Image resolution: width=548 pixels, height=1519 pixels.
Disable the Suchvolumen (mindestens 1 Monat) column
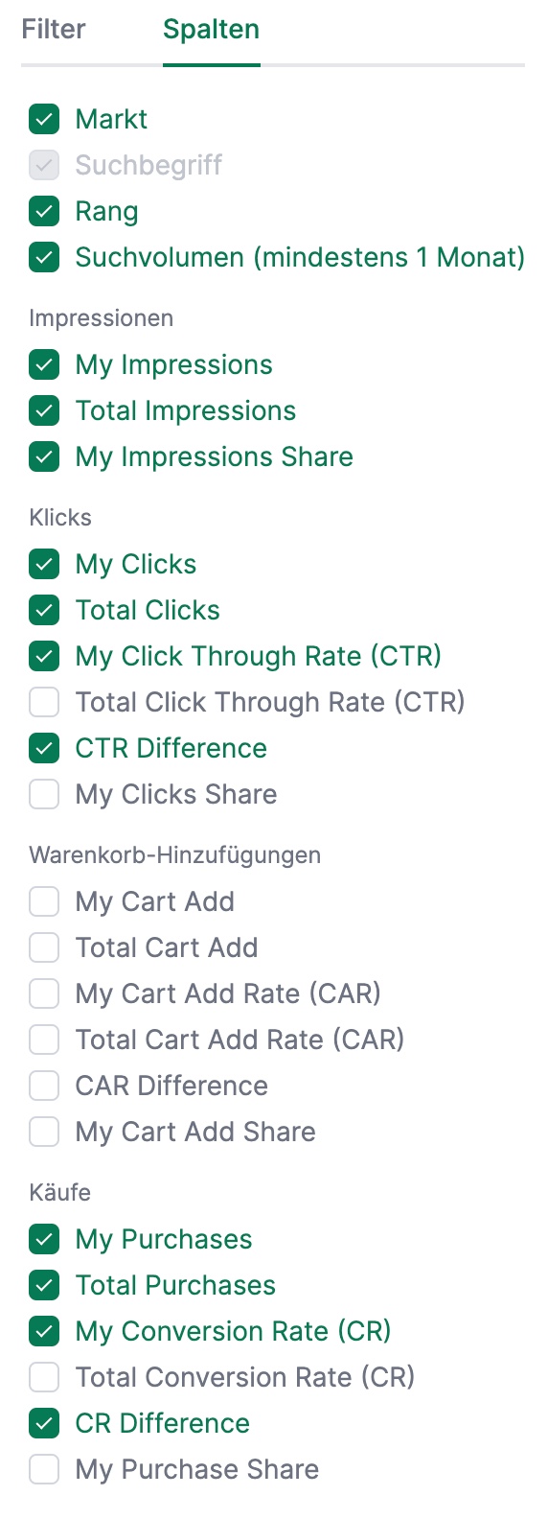point(44,258)
